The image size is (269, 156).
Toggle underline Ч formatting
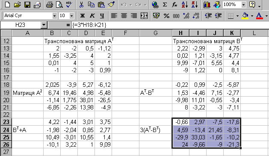[x=102, y=16]
